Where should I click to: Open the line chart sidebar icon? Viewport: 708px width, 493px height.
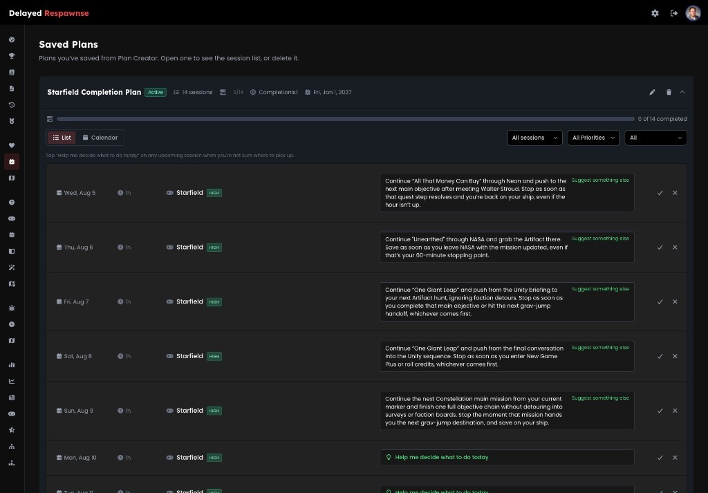pyautogui.click(x=12, y=381)
